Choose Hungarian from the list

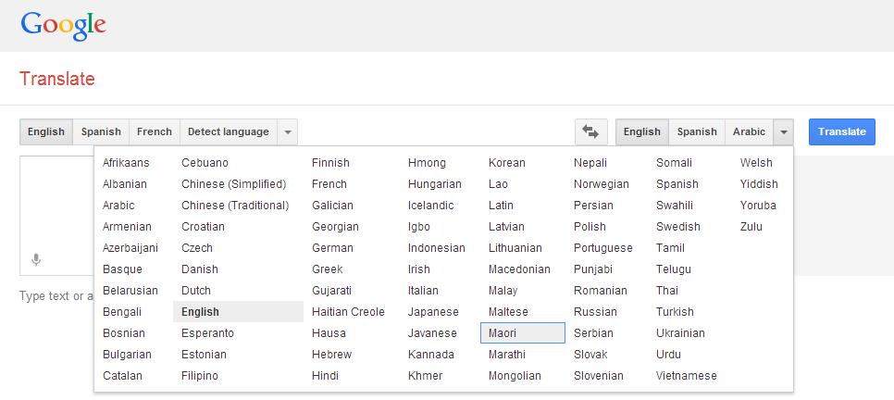434,184
